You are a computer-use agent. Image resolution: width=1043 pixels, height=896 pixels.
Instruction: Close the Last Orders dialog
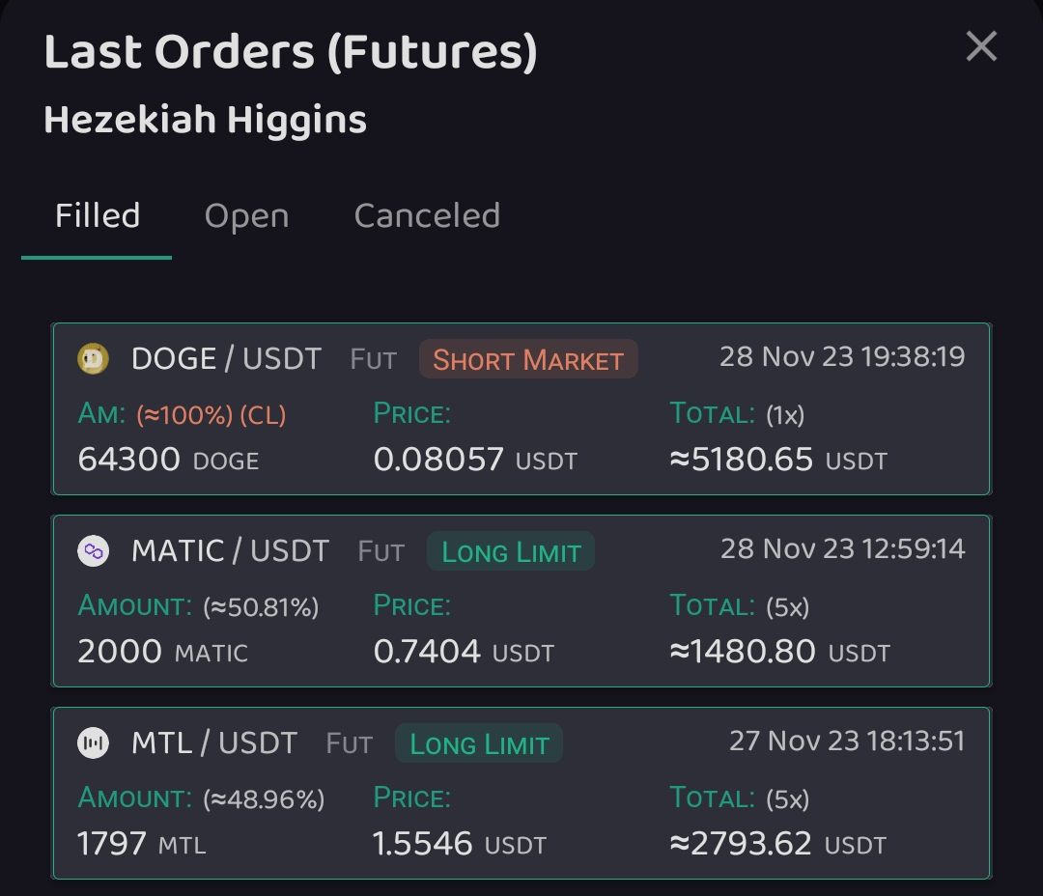coord(981,45)
